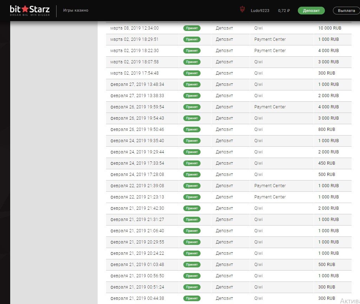Click Принят badge for февраля 26 19:59:54
360x304 pixels.
192,107
